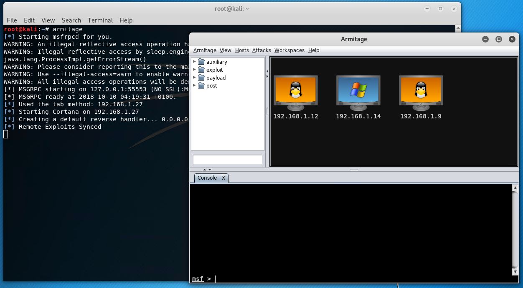Open the View menu in terminal window
Image resolution: width=523 pixels, height=288 pixels.
click(48, 20)
